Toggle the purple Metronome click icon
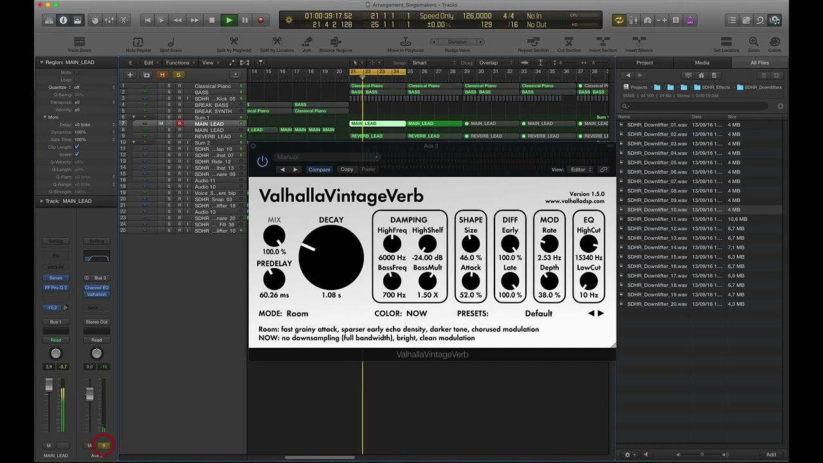 pyautogui.click(x=691, y=20)
